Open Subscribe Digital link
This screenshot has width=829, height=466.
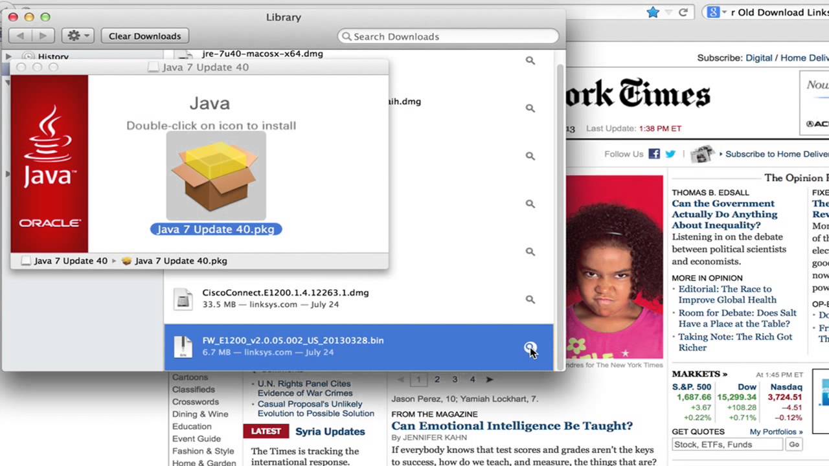coord(759,58)
